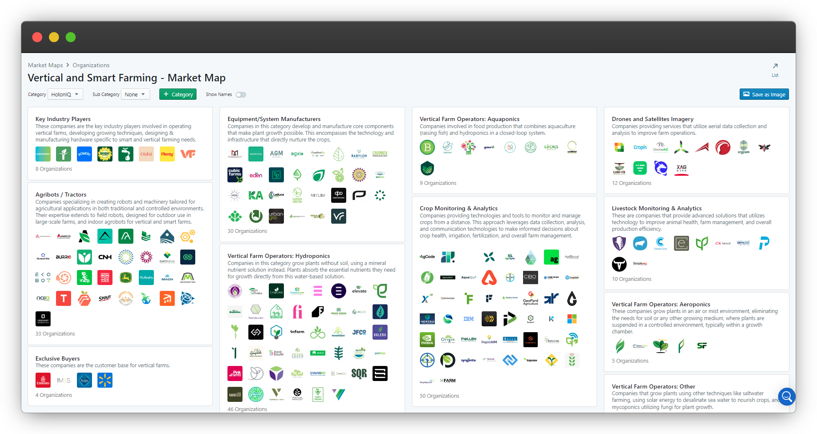
Task: Select the Cubic Farms logo
Action: coord(235,175)
